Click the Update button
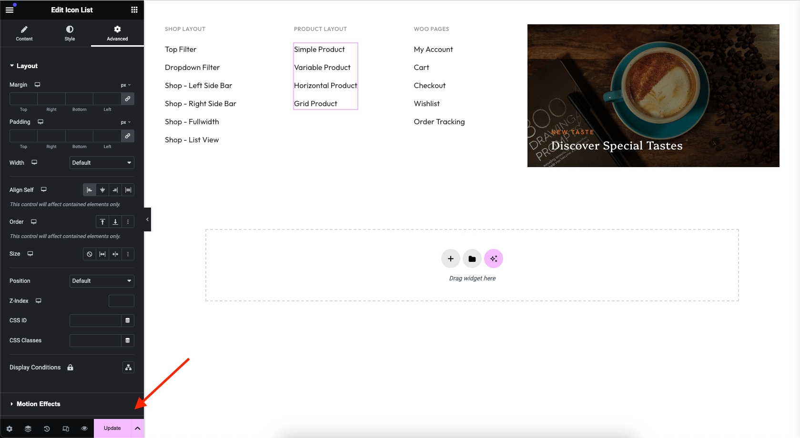800x438 pixels. pos(112,428)
